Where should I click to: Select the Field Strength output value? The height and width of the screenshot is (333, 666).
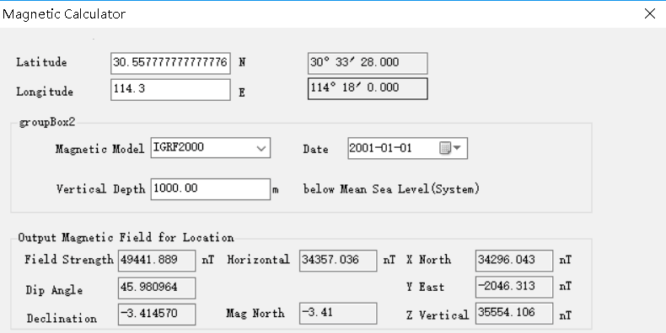pos(157,261)
